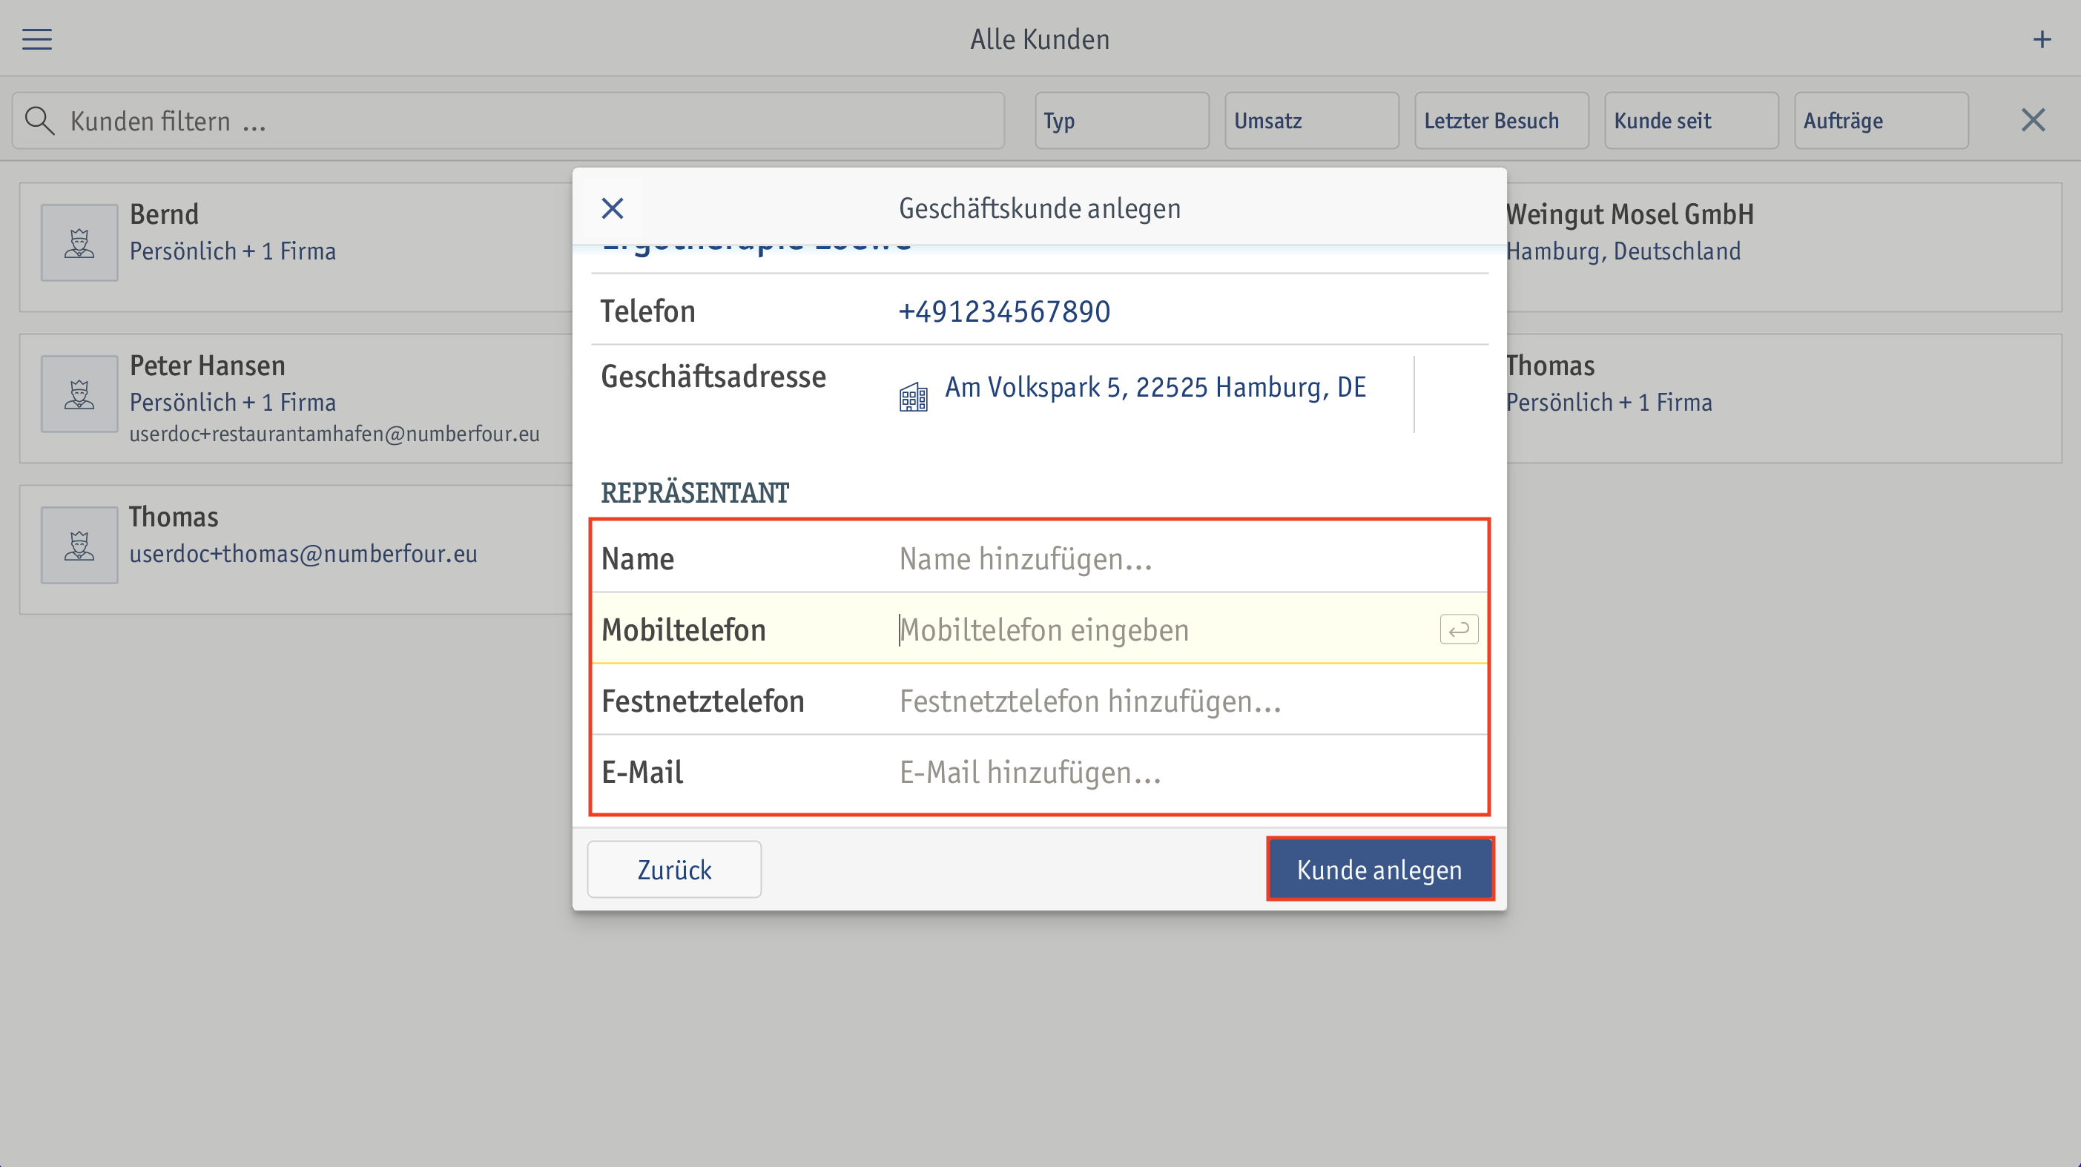The height and width of the screenshot is (1167, 2081).
Task: Click the Mobiltelefon eingeben field
Action: 1040,629
